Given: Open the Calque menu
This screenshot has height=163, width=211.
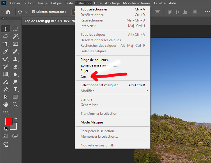Looking at the screenshot, I should coord(56,3).
